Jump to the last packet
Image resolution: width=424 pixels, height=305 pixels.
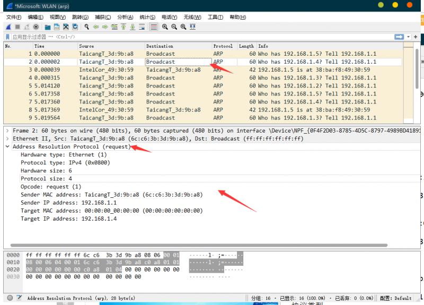click(133, 27)
